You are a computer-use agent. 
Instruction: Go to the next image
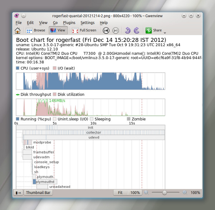coord(116,30)
